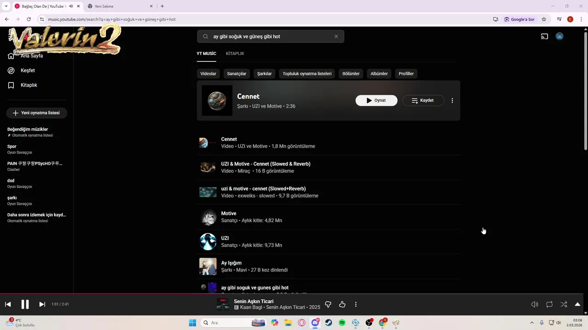
Task: Open Cennet video by UZI ve Motive
Action: pyautogui.click(x=328, y=143)
